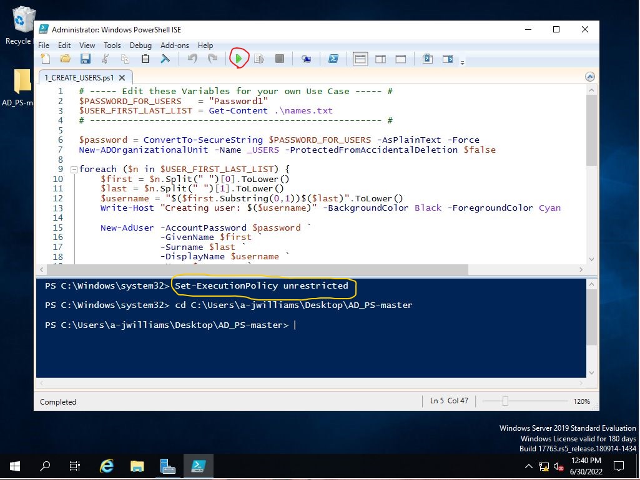Click the Copy toolbar icon

(125, 59)
